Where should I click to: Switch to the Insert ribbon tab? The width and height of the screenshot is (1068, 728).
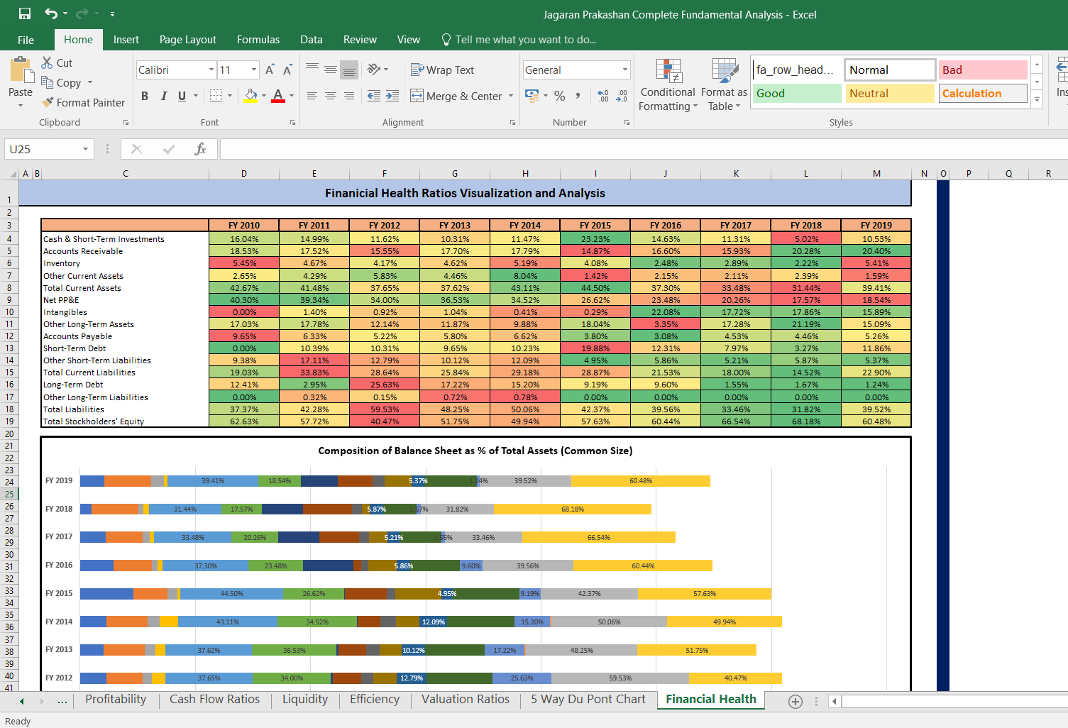pyautogui.click(x=126, y=40)
